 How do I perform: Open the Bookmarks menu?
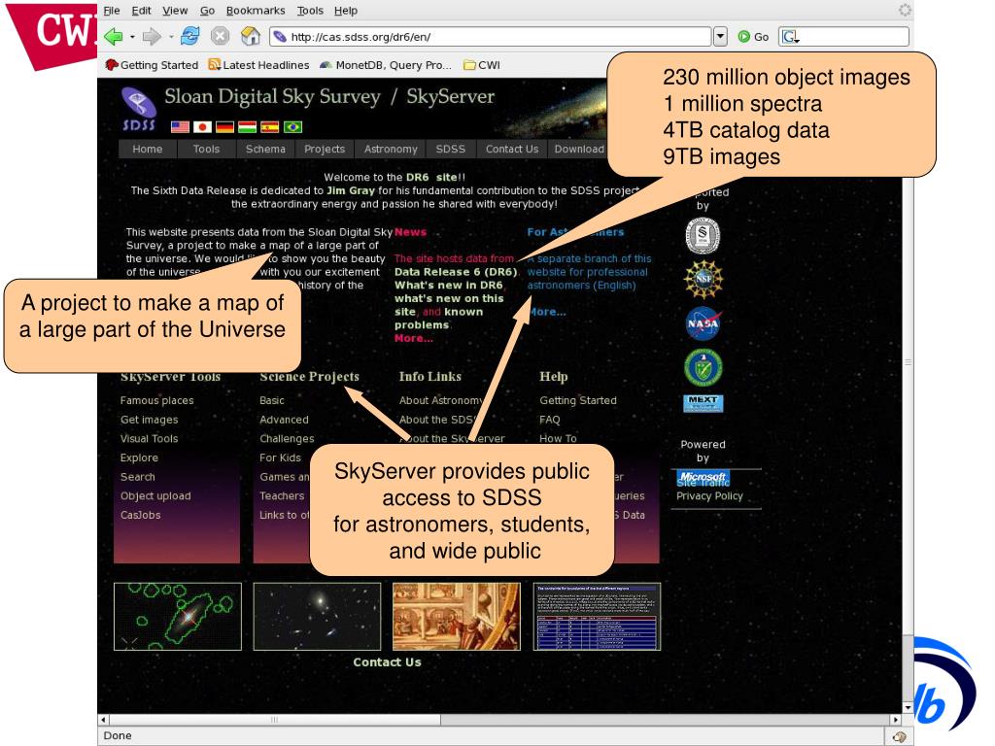tap(256, 10)
